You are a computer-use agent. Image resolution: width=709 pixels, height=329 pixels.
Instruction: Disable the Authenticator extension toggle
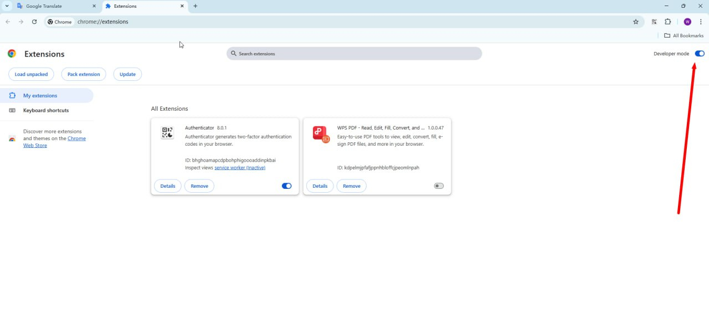click(286, 186)
